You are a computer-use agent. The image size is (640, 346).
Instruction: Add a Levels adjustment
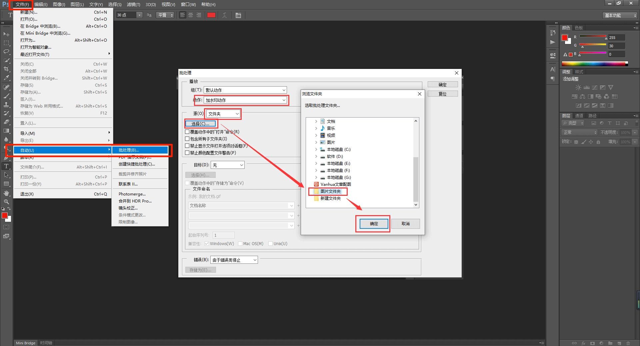pos(586,88)
